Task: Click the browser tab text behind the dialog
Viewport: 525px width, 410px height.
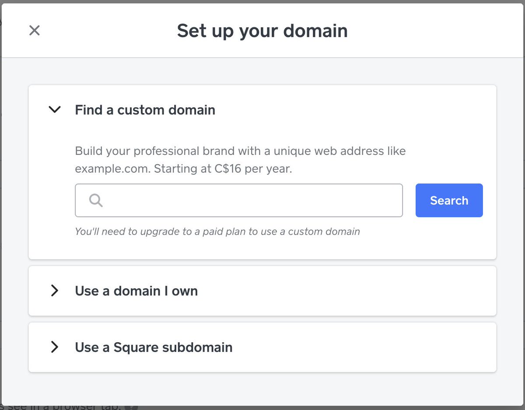Action: point(66,407)
